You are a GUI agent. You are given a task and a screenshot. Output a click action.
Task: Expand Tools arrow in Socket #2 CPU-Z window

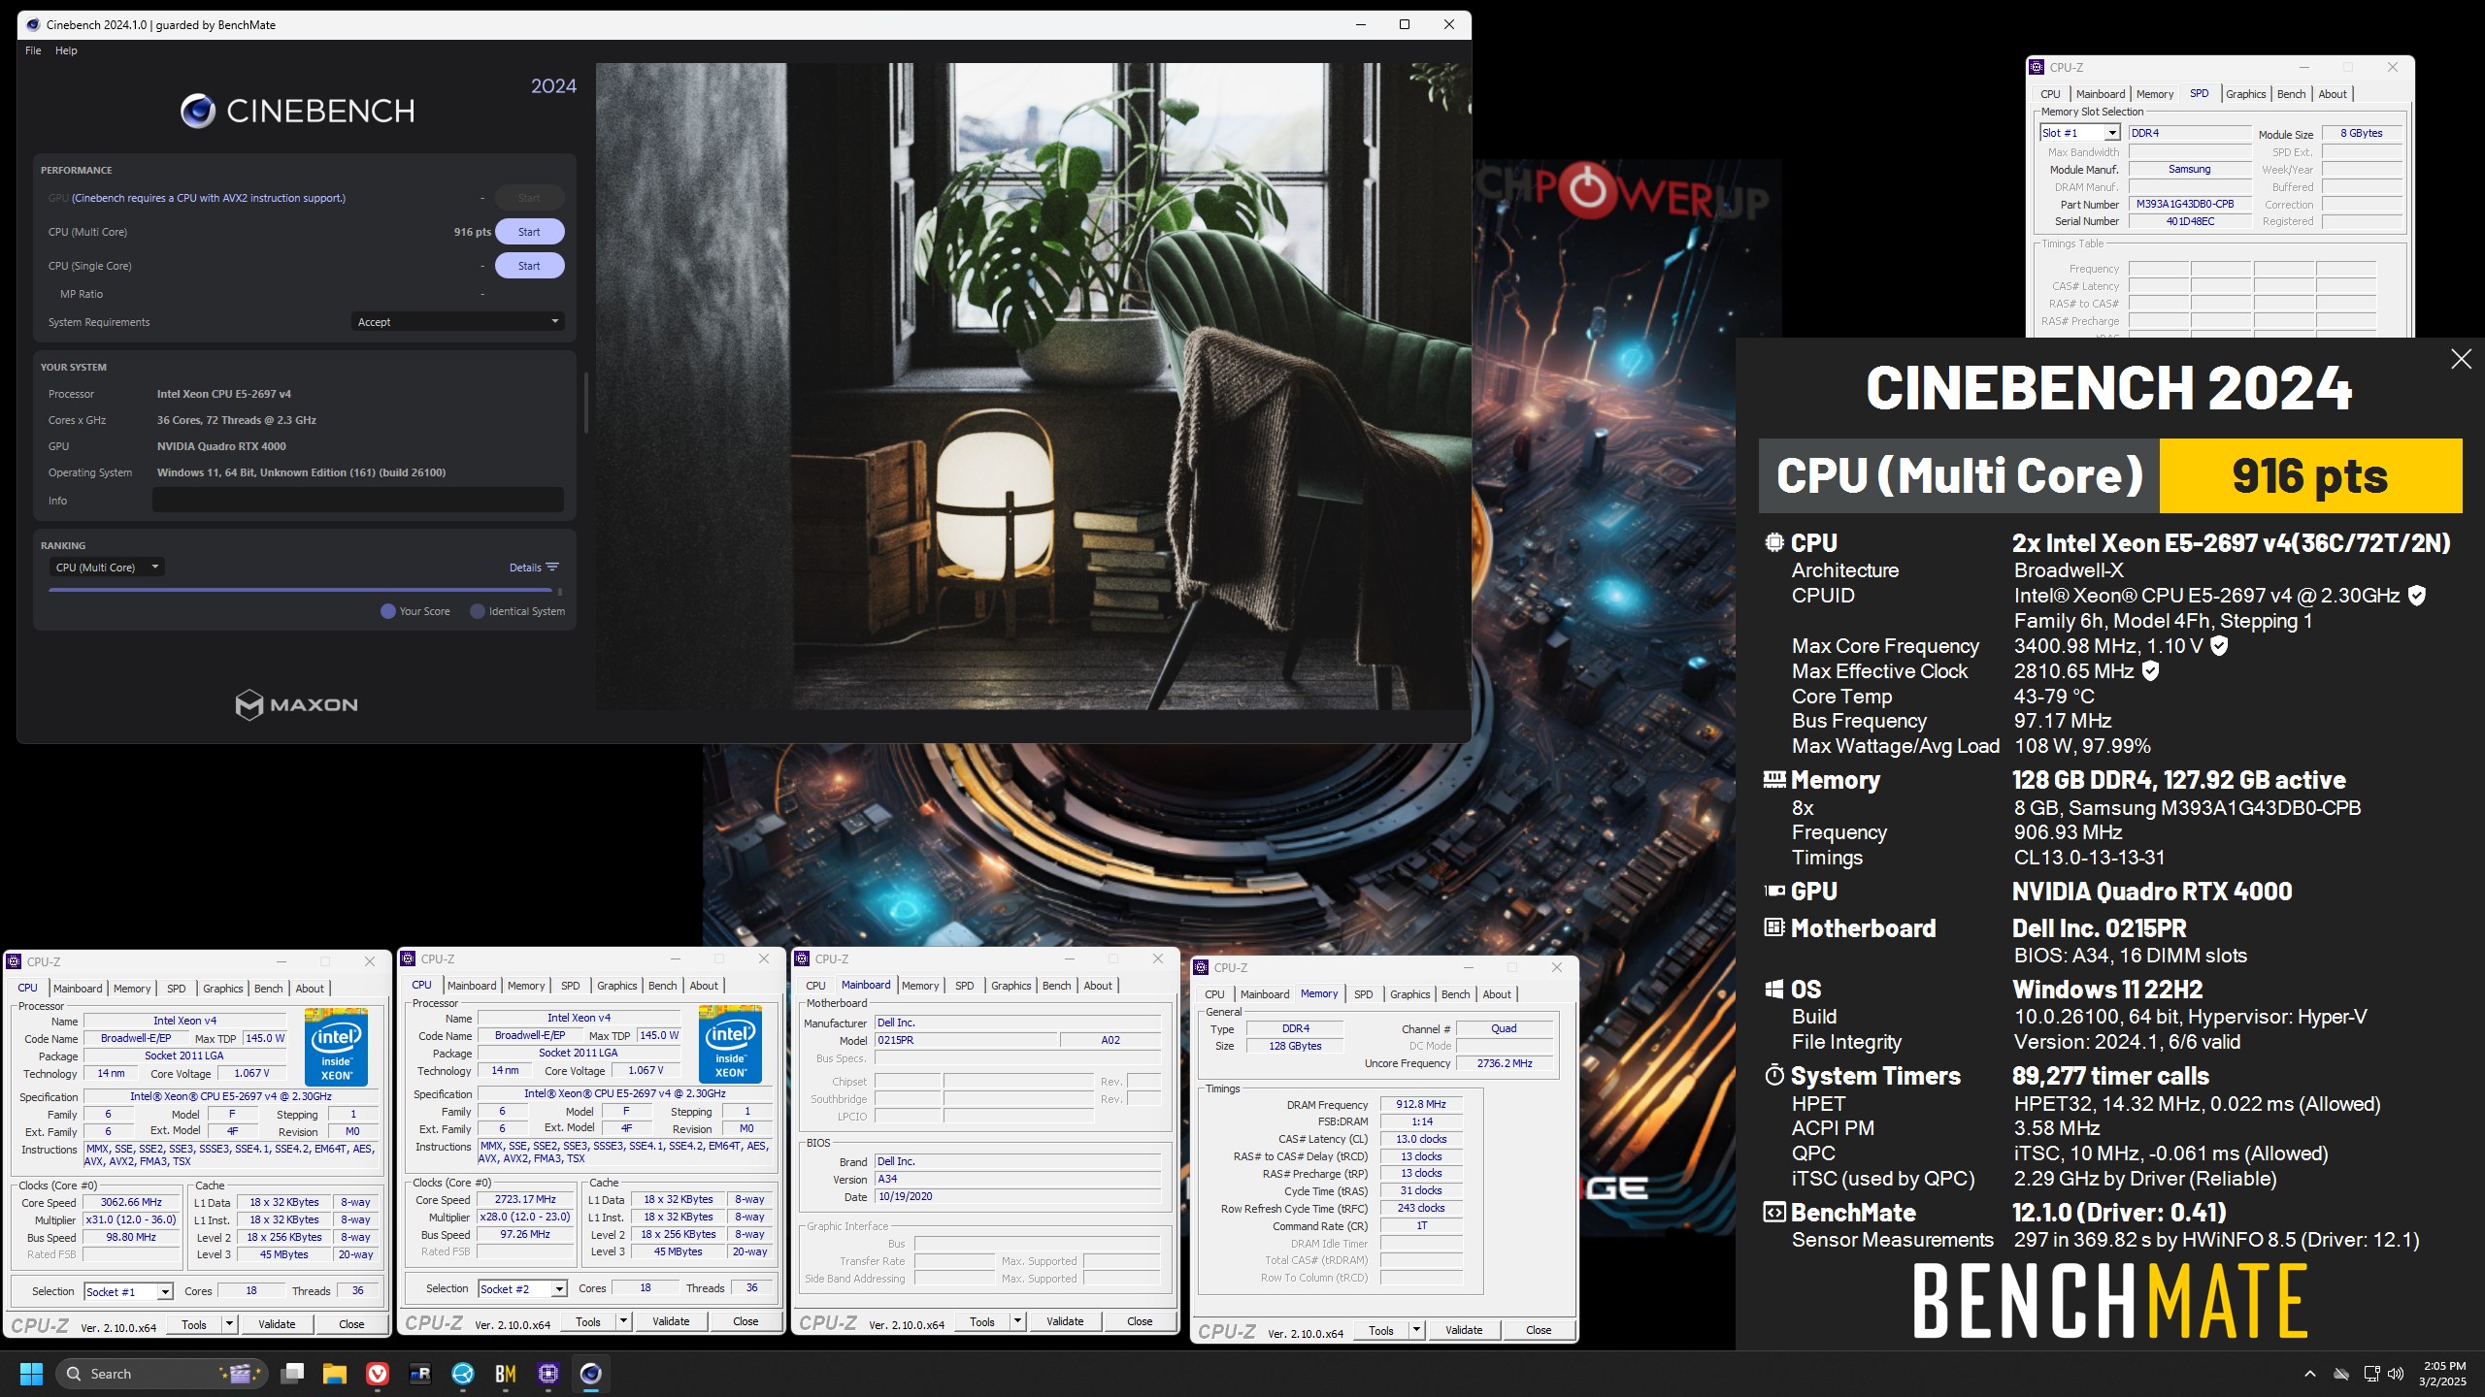click(x=623, y=1321)
